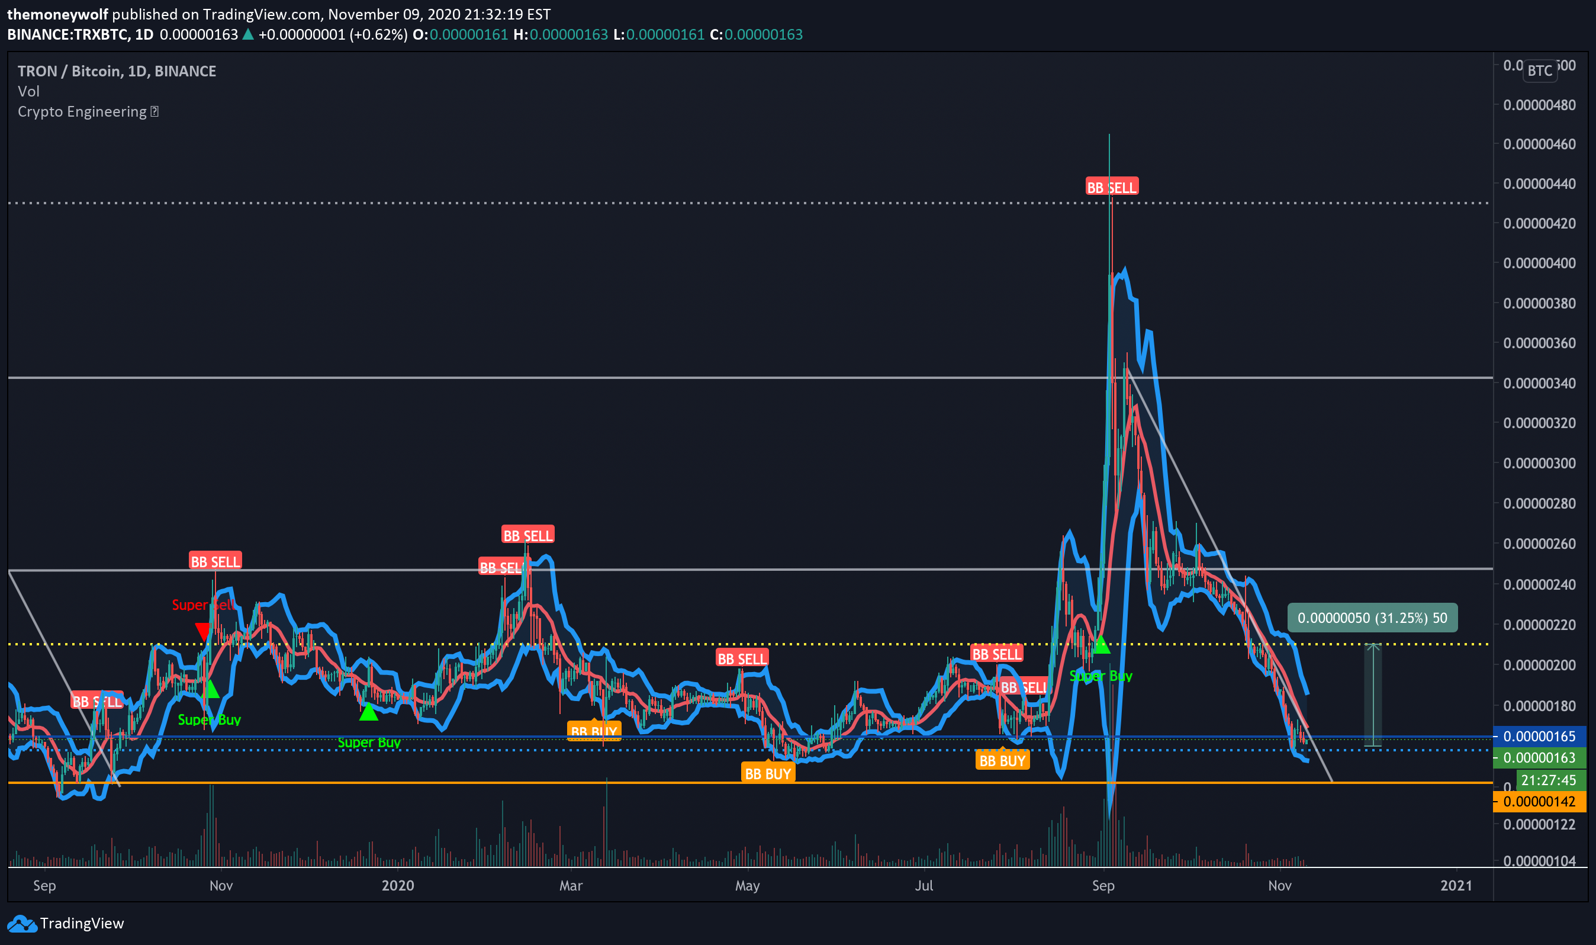The image size is (1596, 945).
Task: Click the BB BUY label near May
Action: pos(768,774)
